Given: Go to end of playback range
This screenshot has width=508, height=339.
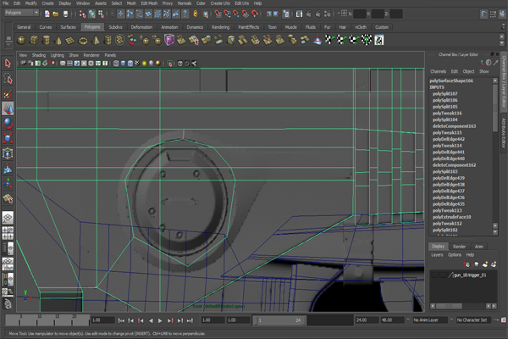Looking at the screenshot, I should click(190, 320).
